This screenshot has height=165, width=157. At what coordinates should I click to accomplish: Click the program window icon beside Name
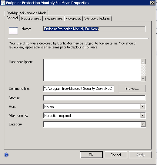point(13,30)
